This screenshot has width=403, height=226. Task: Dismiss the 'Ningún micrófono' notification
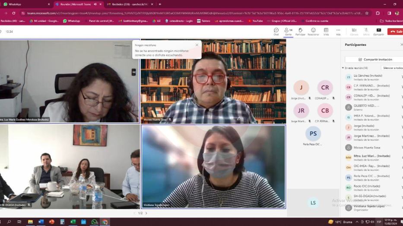point(197,45)
